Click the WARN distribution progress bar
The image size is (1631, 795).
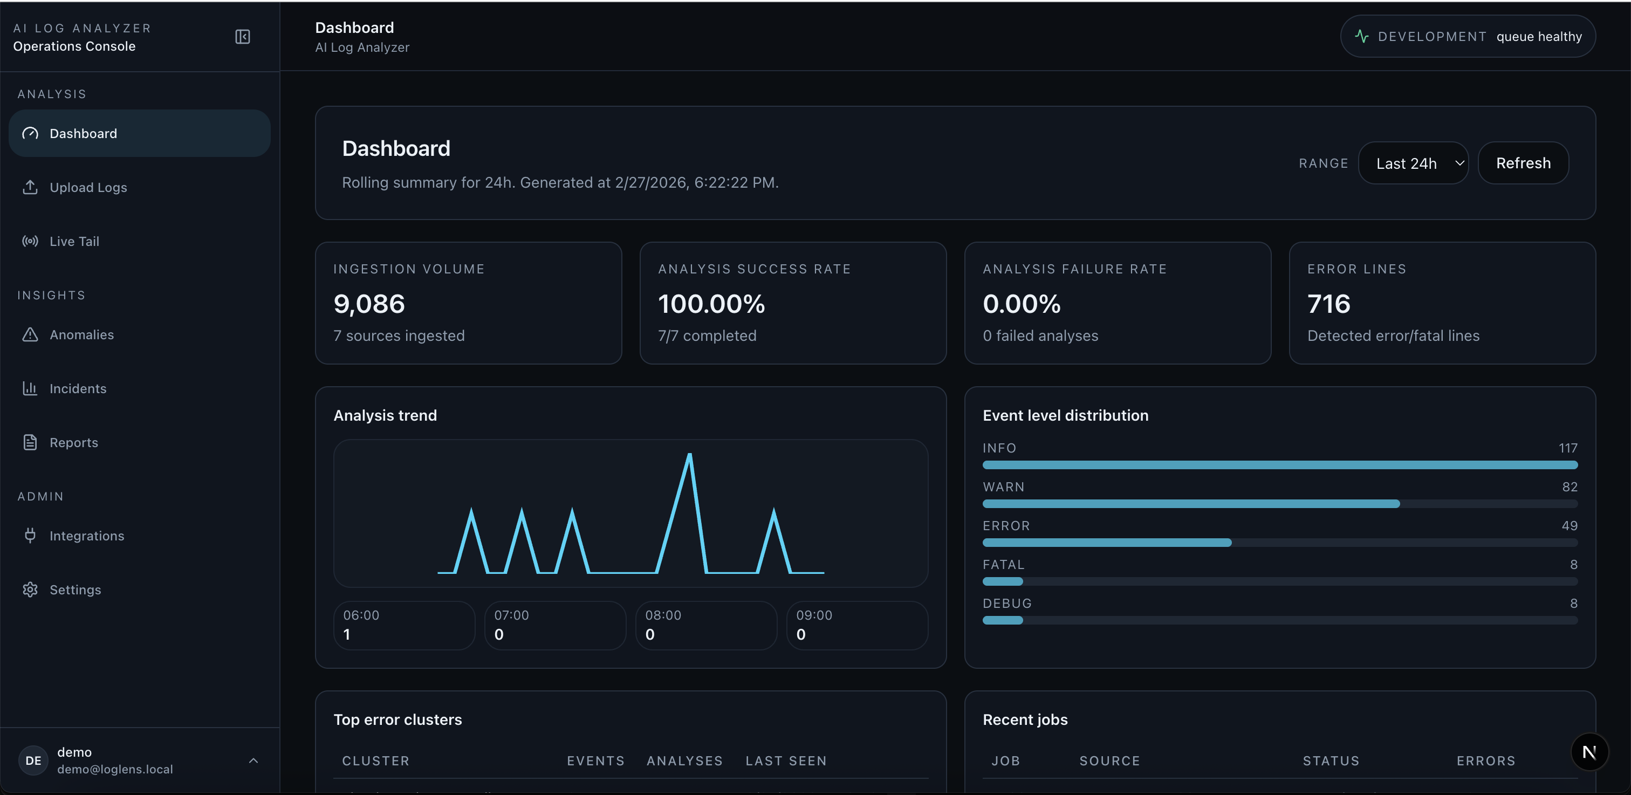pyautogui.click(x=1279, y=504)
